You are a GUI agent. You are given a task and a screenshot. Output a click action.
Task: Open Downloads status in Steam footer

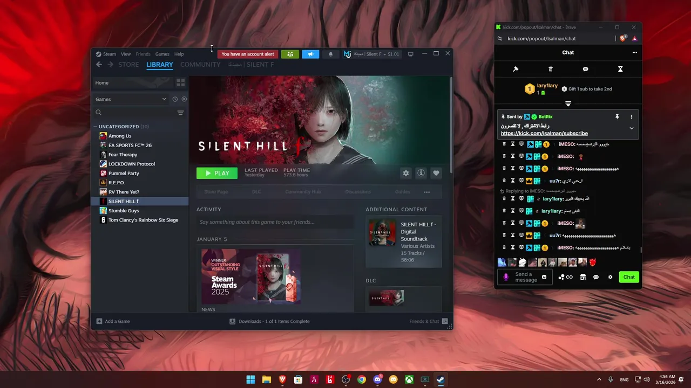tap(269, 321)
